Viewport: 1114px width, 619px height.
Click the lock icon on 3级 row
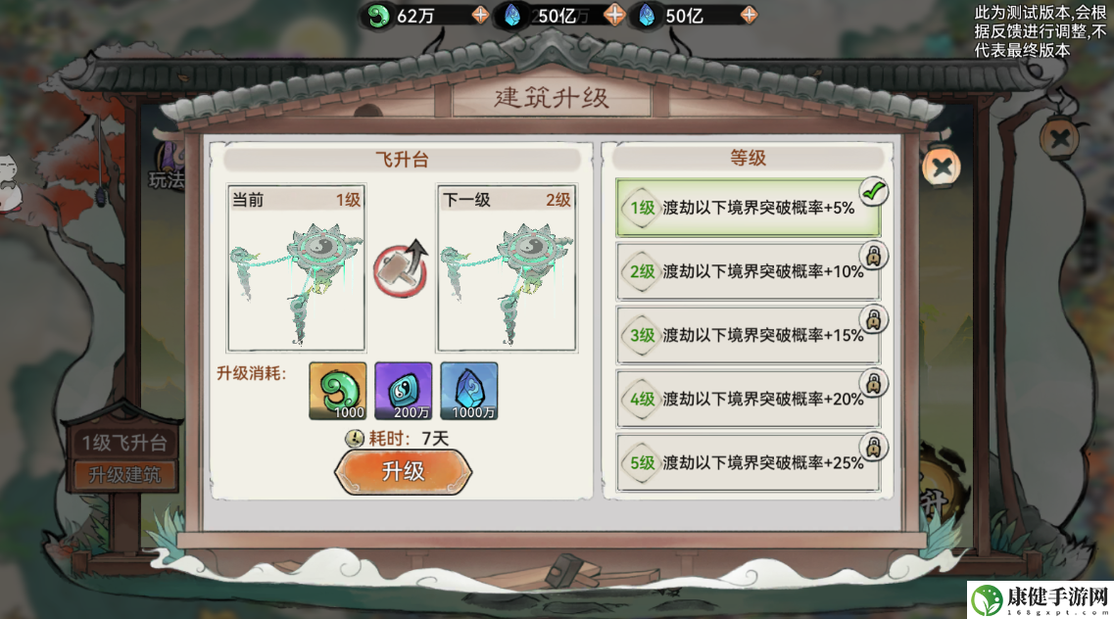click(x=874, y=319)
